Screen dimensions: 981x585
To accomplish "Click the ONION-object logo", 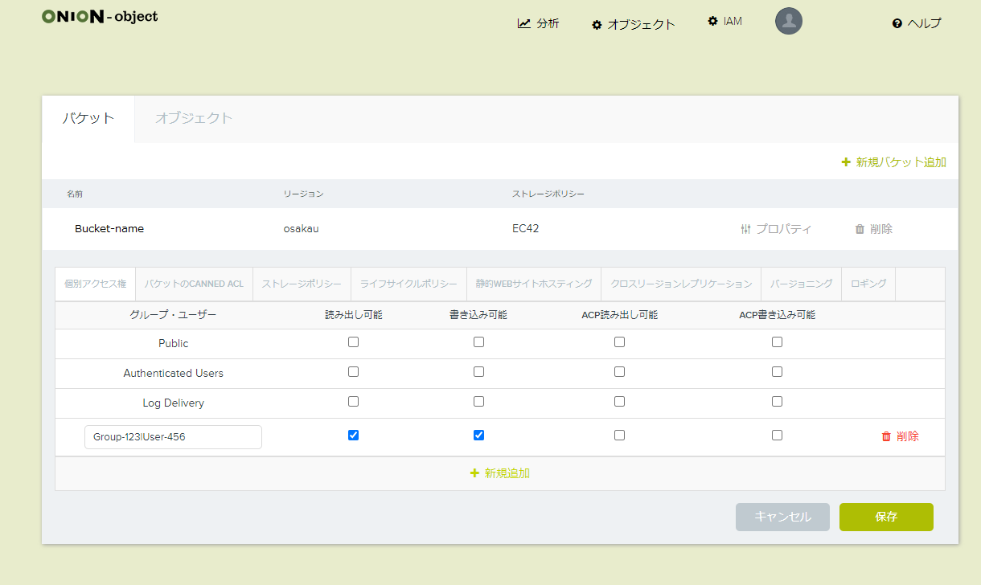I will click(x=100, y=16).
